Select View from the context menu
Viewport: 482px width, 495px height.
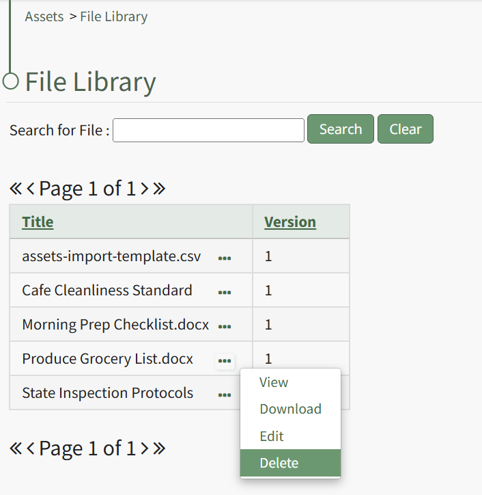tap(274, 382)
